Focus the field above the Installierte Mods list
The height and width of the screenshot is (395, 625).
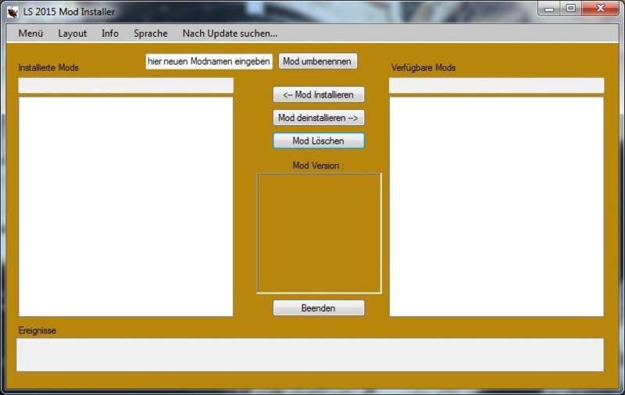pos(126,85)
